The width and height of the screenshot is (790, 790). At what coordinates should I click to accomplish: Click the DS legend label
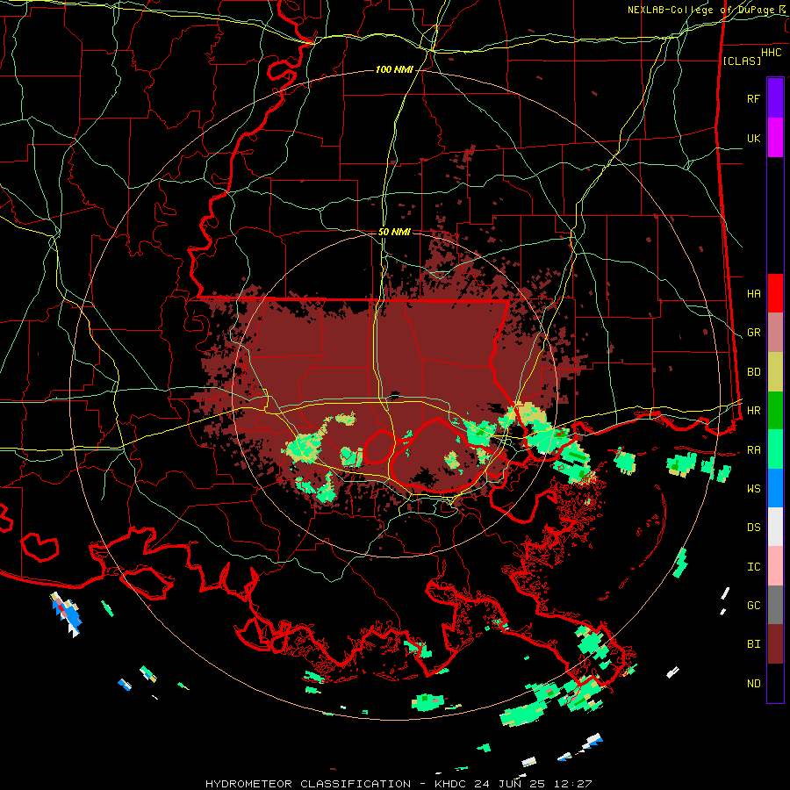753,528
